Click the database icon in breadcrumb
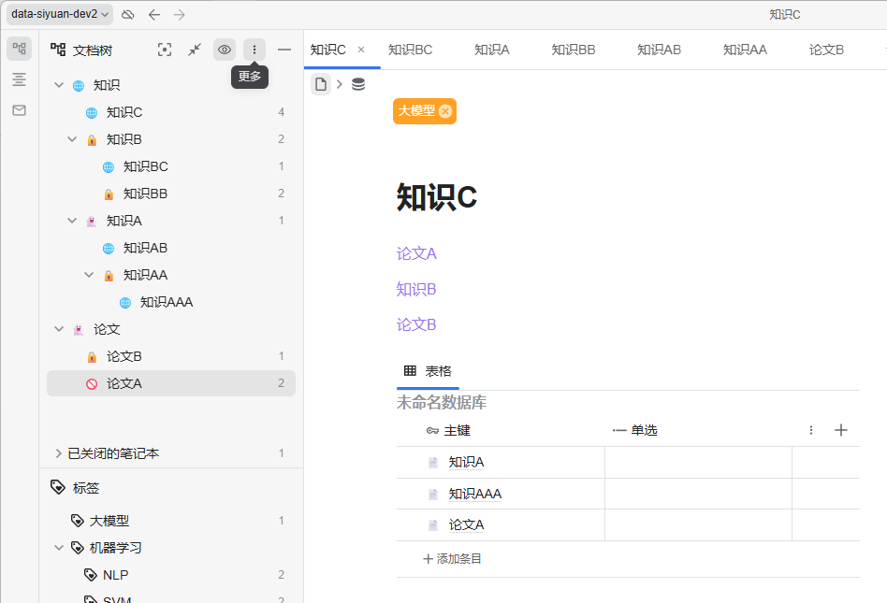887x603 pixels. coord(358,85)
